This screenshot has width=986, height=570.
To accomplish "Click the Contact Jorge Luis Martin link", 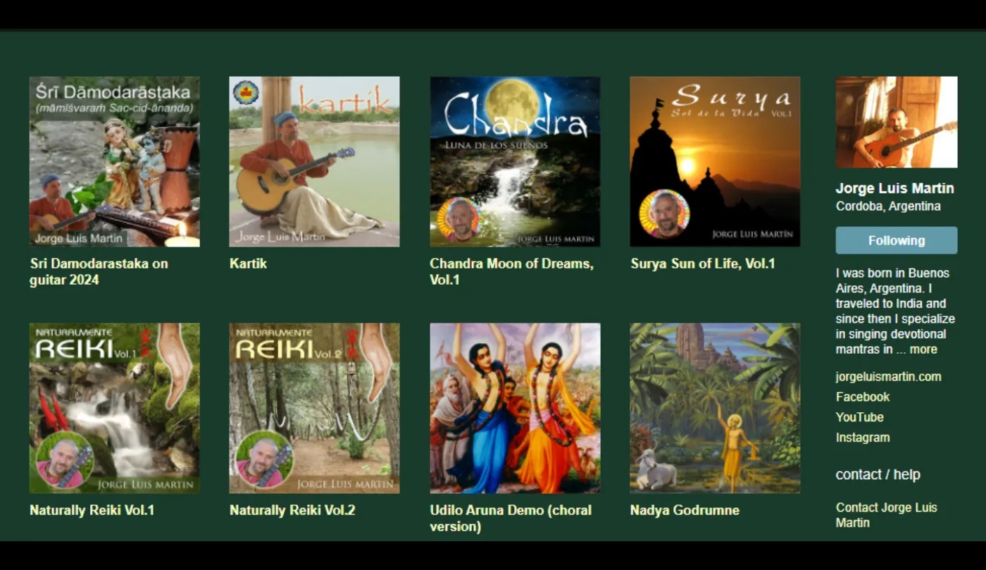I will 887,515.
